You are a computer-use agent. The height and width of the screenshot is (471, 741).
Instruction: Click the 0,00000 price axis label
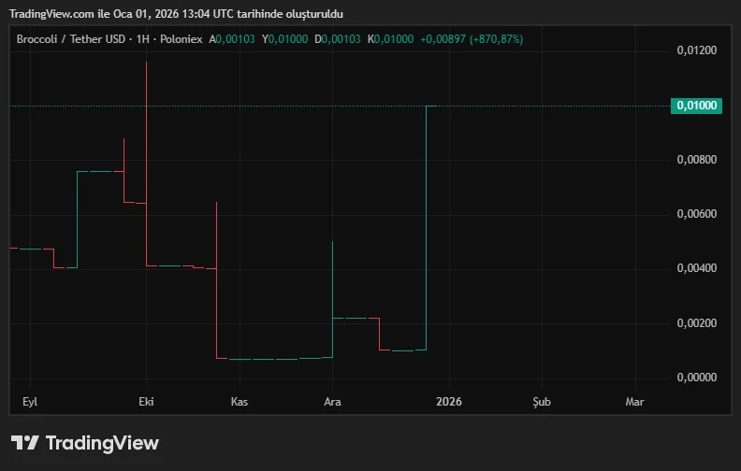tap(696, 378)
